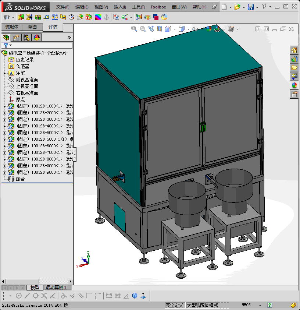Screen dimensions: 300x310
Task: Open the Appearances color sphere in task pane
Action: (x=294, y=85)
